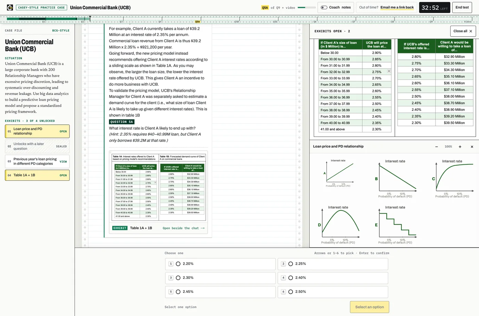This screenshot has height=316, width=479.
Task: Click the '$39.20 Million' cell in Table 1B
Action: (x=454, y=116)
